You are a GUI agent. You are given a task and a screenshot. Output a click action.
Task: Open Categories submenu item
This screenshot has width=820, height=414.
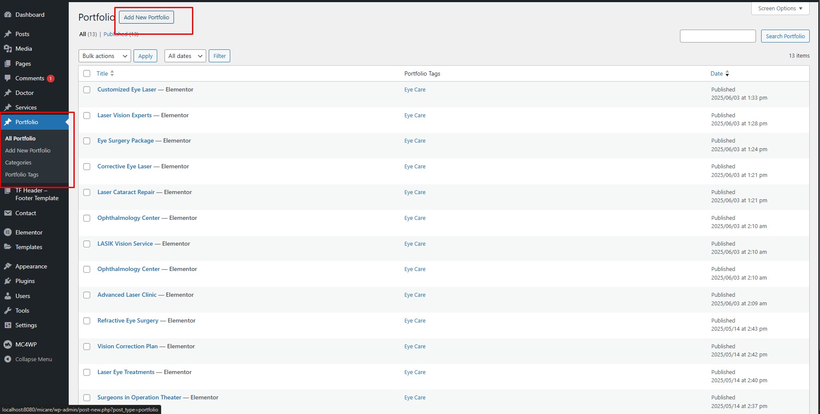(x=18, y=162)
